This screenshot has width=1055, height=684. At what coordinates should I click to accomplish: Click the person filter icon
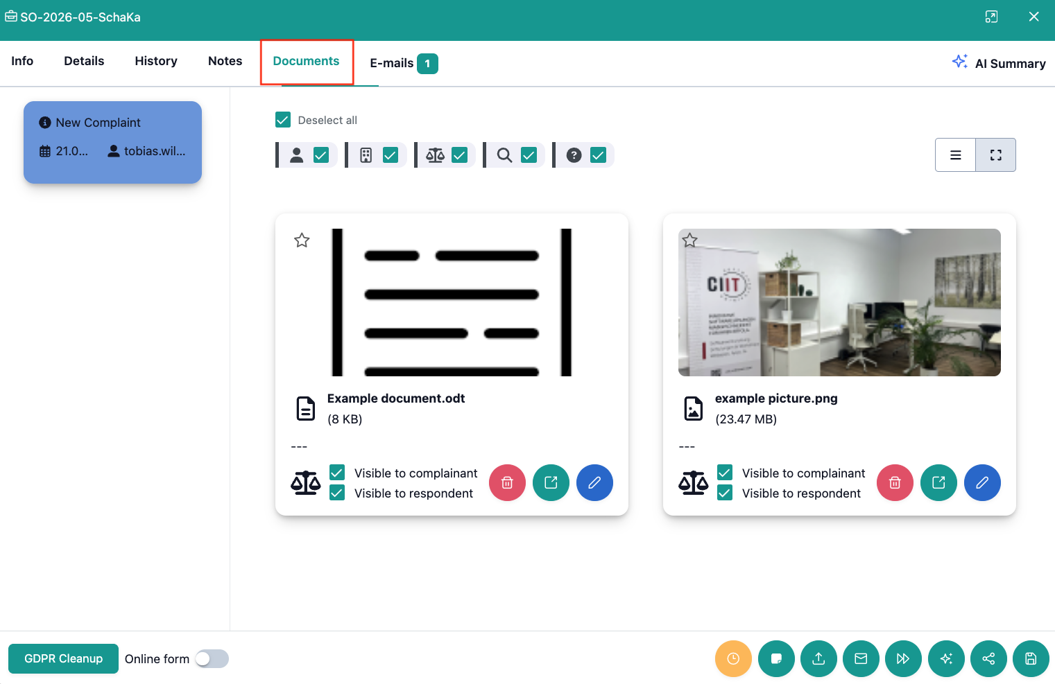[x=297, y=155]
